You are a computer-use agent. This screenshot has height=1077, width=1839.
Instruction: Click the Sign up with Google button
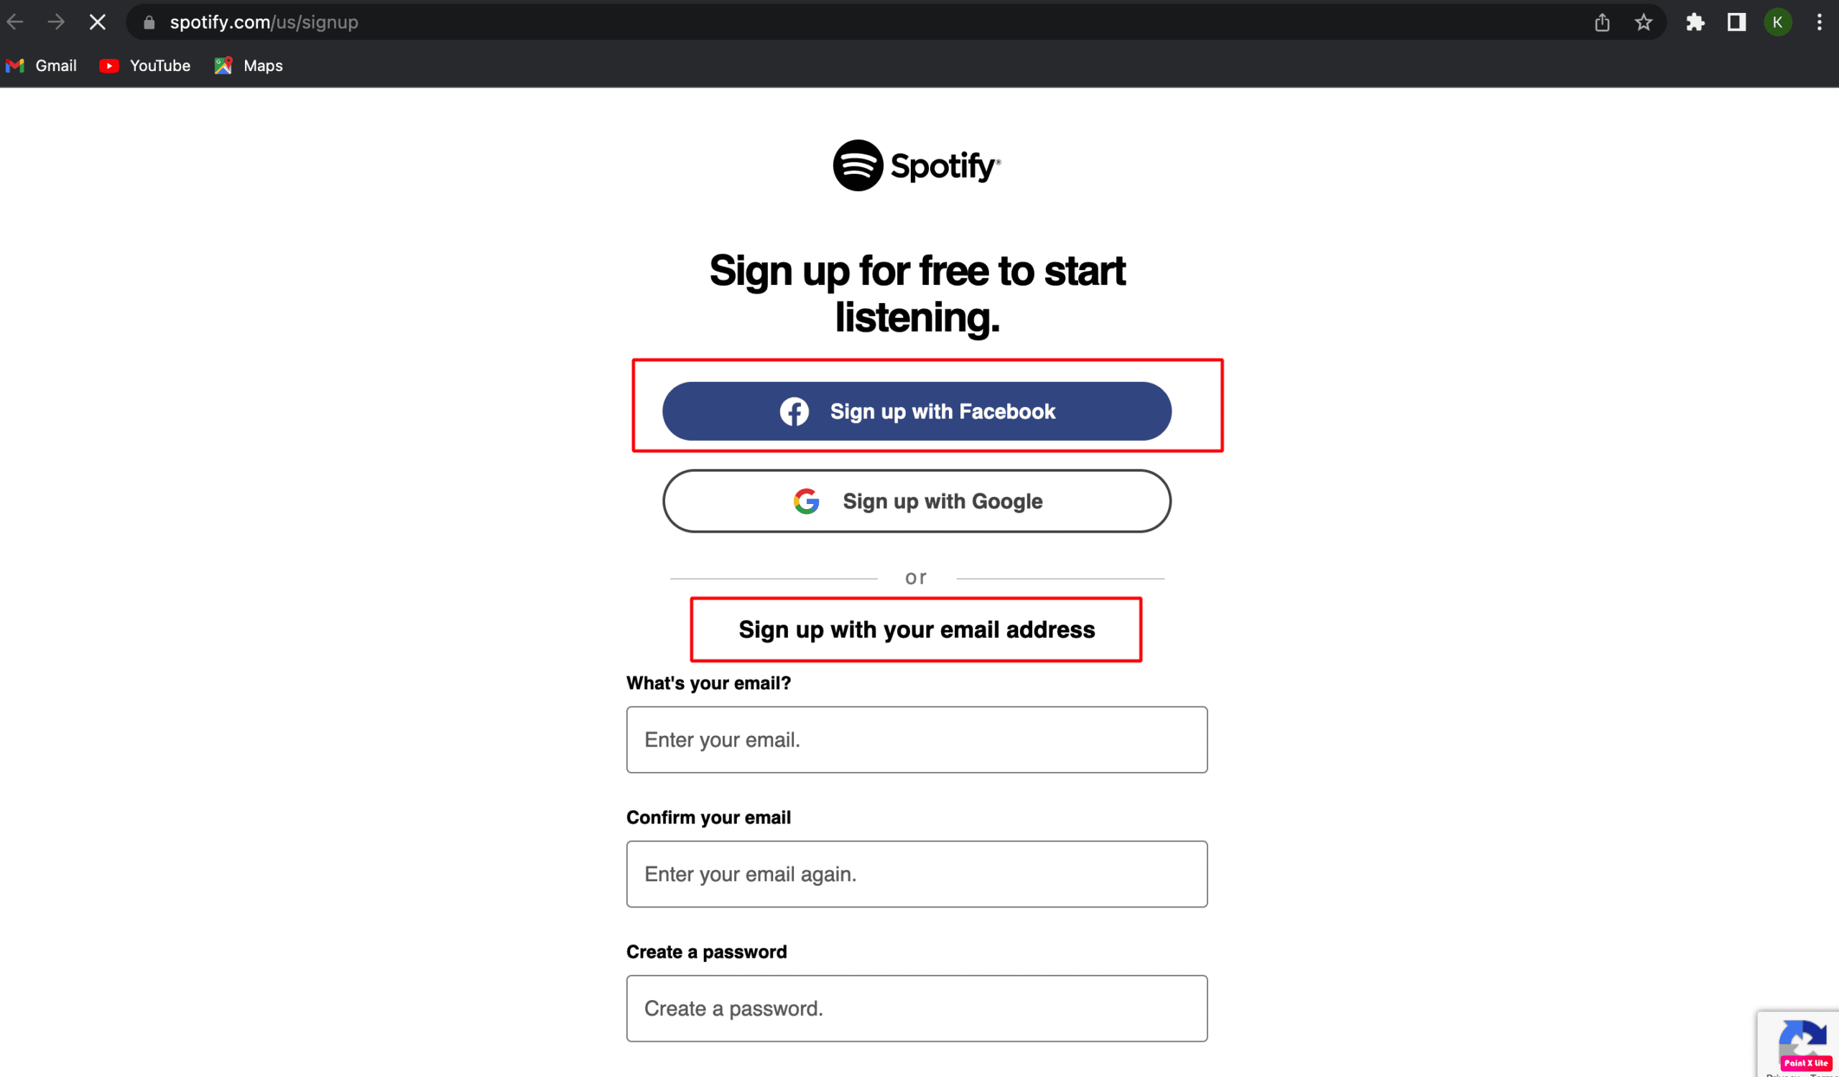[916, 500]
